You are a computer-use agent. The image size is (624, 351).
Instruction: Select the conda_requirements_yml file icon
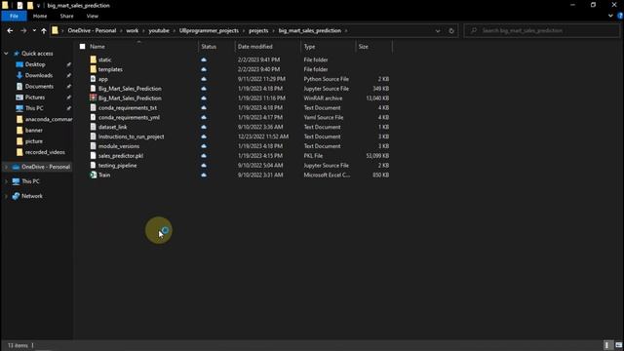pos(94,117)
